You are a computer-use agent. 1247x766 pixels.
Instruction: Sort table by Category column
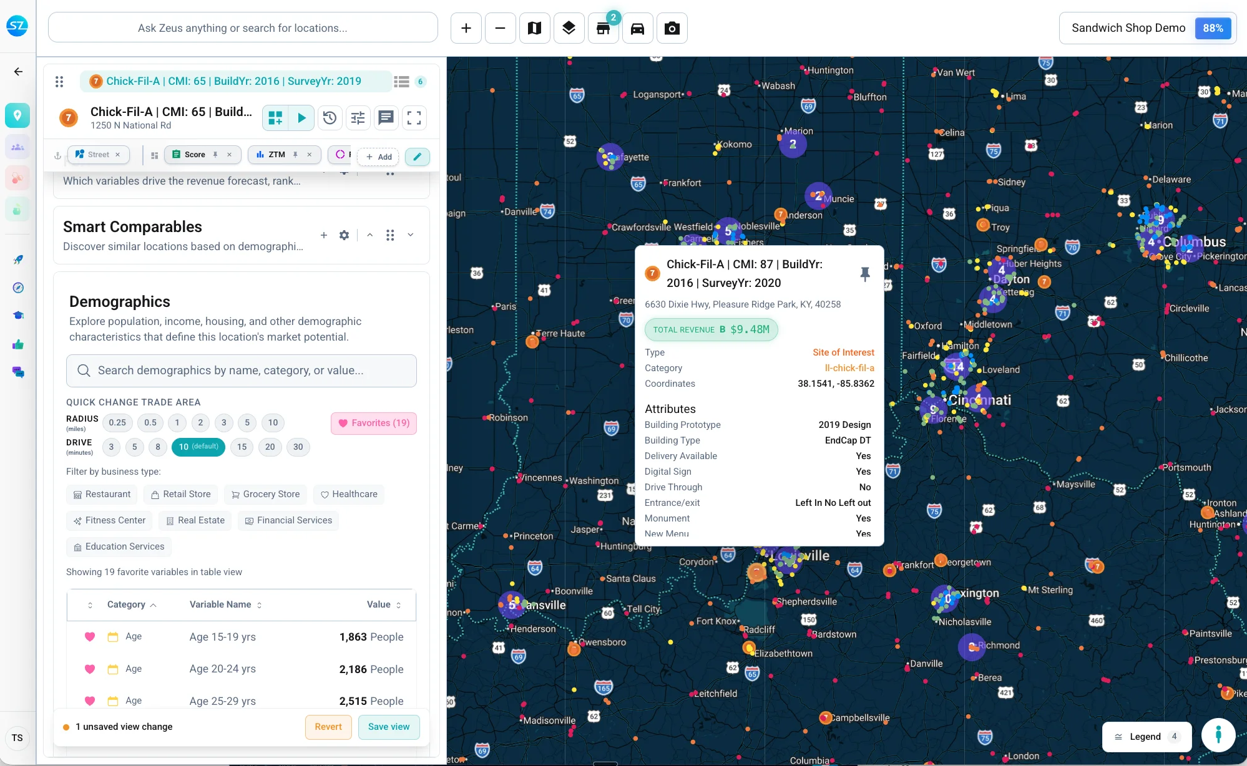coord(131,604)
